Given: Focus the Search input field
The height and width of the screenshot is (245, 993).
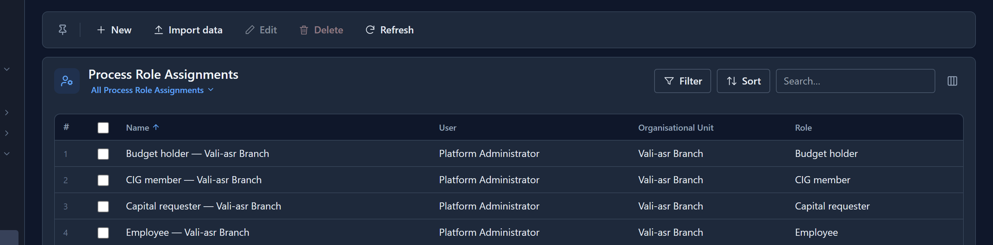Looking at the screenshot, I should [x=855, y=81].
